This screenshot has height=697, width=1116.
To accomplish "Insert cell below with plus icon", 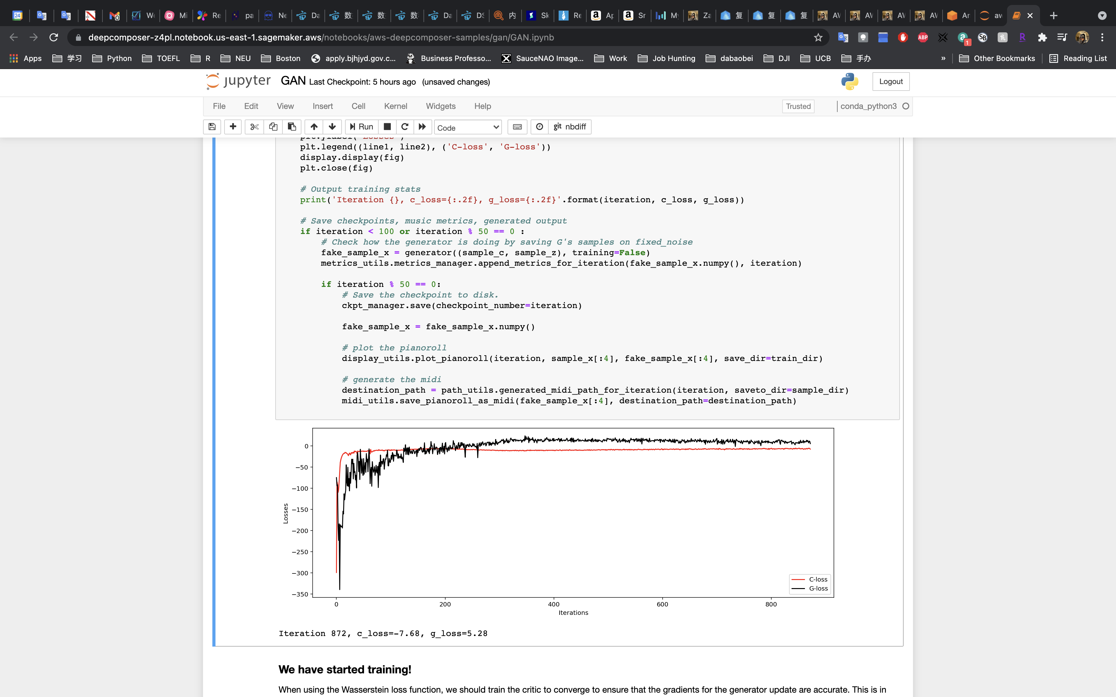I will (233, 127).
